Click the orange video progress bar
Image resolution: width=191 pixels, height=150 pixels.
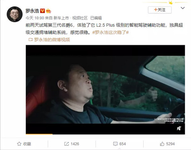click(39, 134)
